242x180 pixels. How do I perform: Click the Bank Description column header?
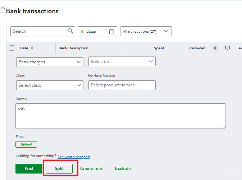pyautogui.click(x=73, y=48)
